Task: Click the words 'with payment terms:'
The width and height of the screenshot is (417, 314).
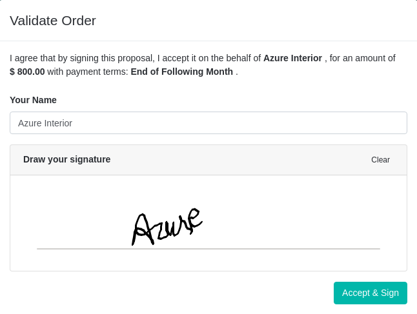Action: pos(88,72)
